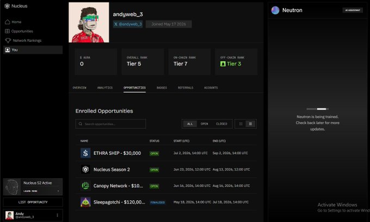Image resolution: width=370 pixels, height=222 pixels.
Task: Open the Nucleus Season 2 opportunity
Action: pos(112,169)
